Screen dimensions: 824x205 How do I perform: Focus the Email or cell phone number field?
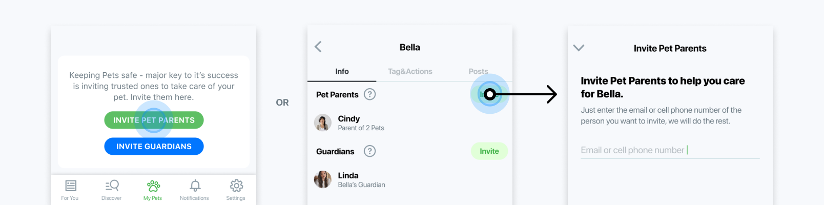(x=670, y=150)
